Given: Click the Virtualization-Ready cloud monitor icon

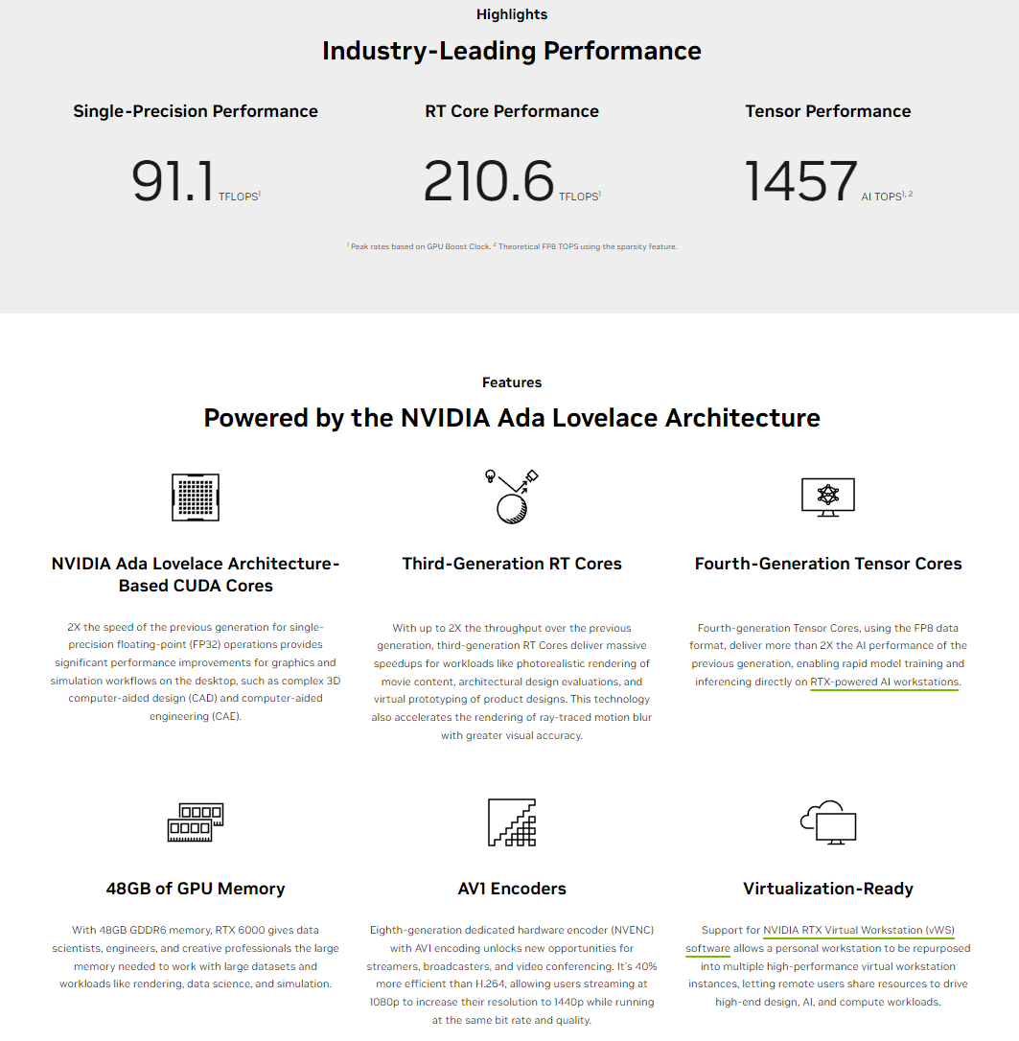Looking at the screenshot, I should tap(828, 822).
